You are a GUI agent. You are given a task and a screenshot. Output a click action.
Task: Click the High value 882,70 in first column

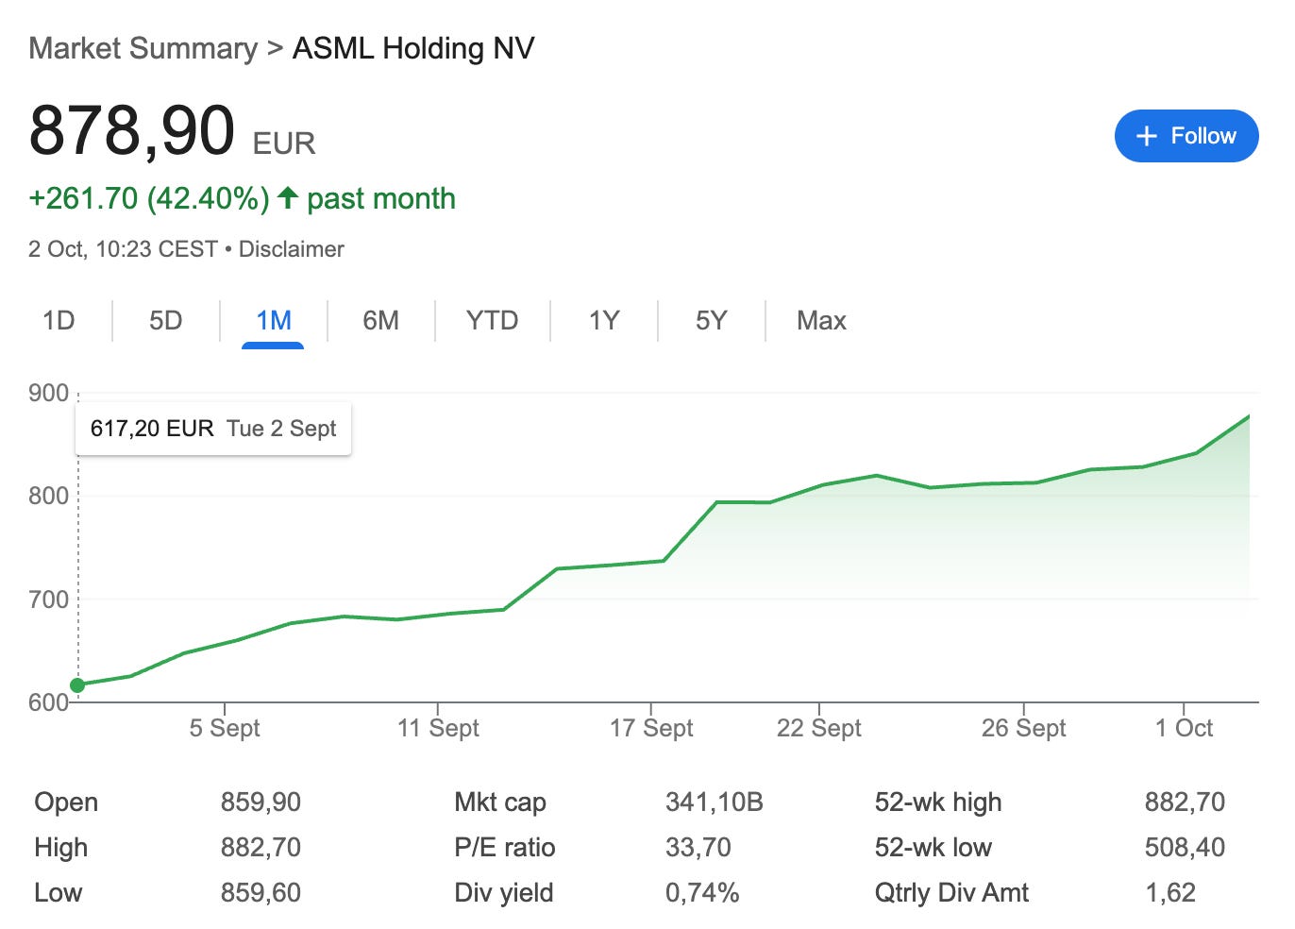261,848
